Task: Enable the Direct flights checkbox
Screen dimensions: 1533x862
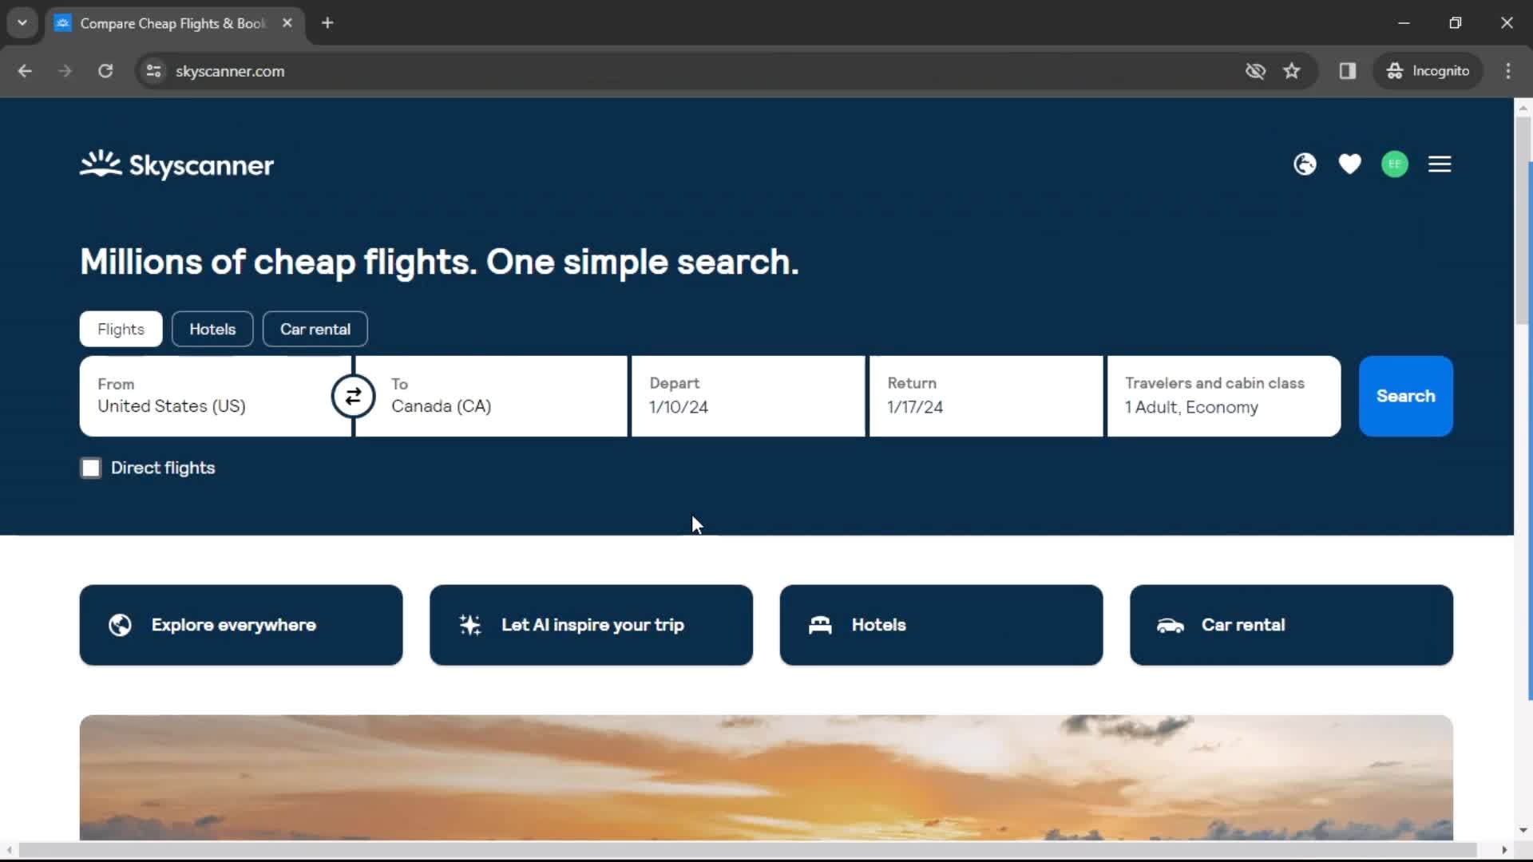Action: pos(90,467)
